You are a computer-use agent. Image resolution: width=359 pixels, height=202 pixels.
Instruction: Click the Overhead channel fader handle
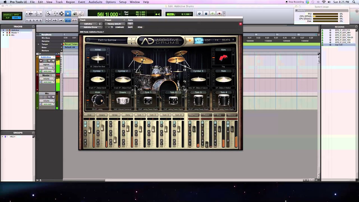point(194,129)
